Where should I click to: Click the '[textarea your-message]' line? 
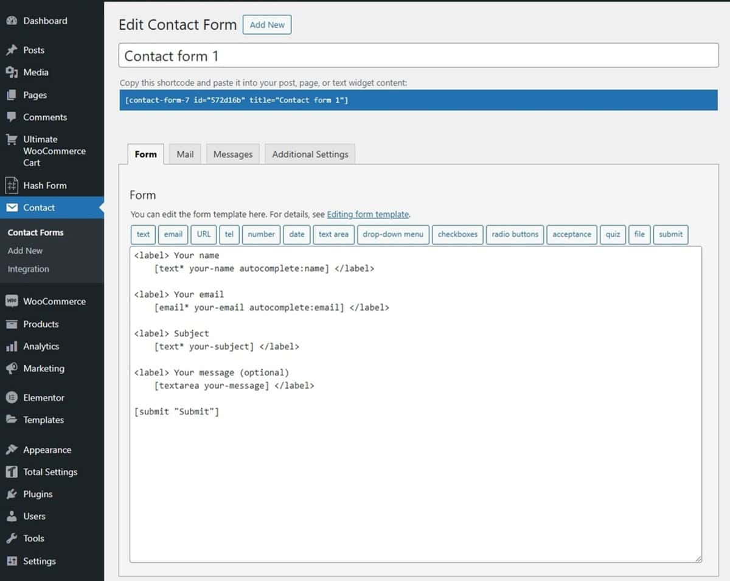coord(212,386)
